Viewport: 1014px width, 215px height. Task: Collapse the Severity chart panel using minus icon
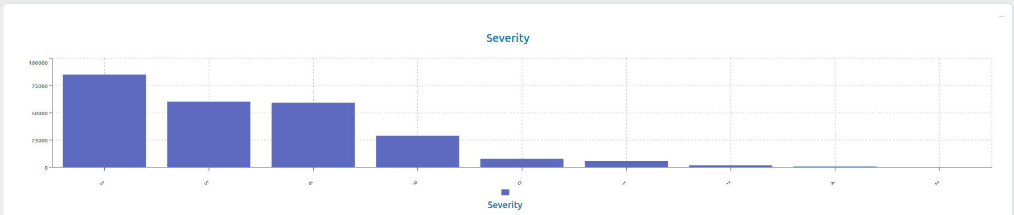[x=1001, y=17]
